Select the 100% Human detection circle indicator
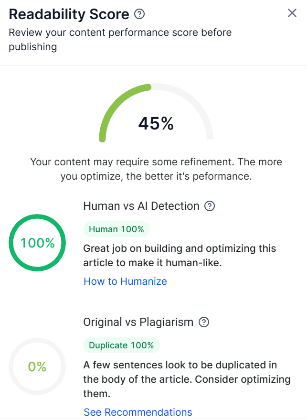 (37, 243)
